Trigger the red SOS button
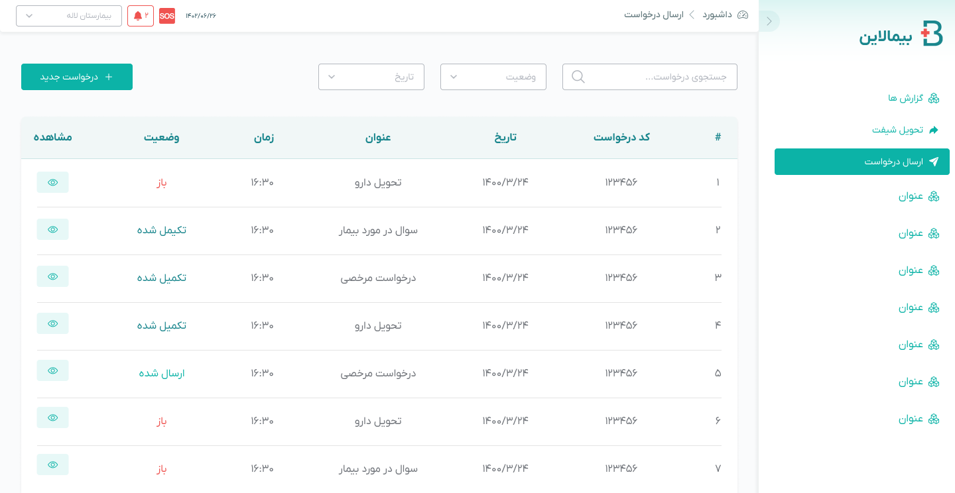 click(x=167, y=16)
